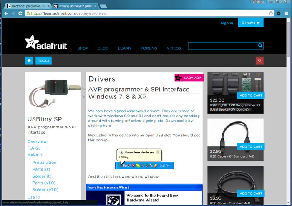Click the USBtinyISP sidebar title
Screen dimensions: 292x206
pyautogui.click(x=45, y=119)
